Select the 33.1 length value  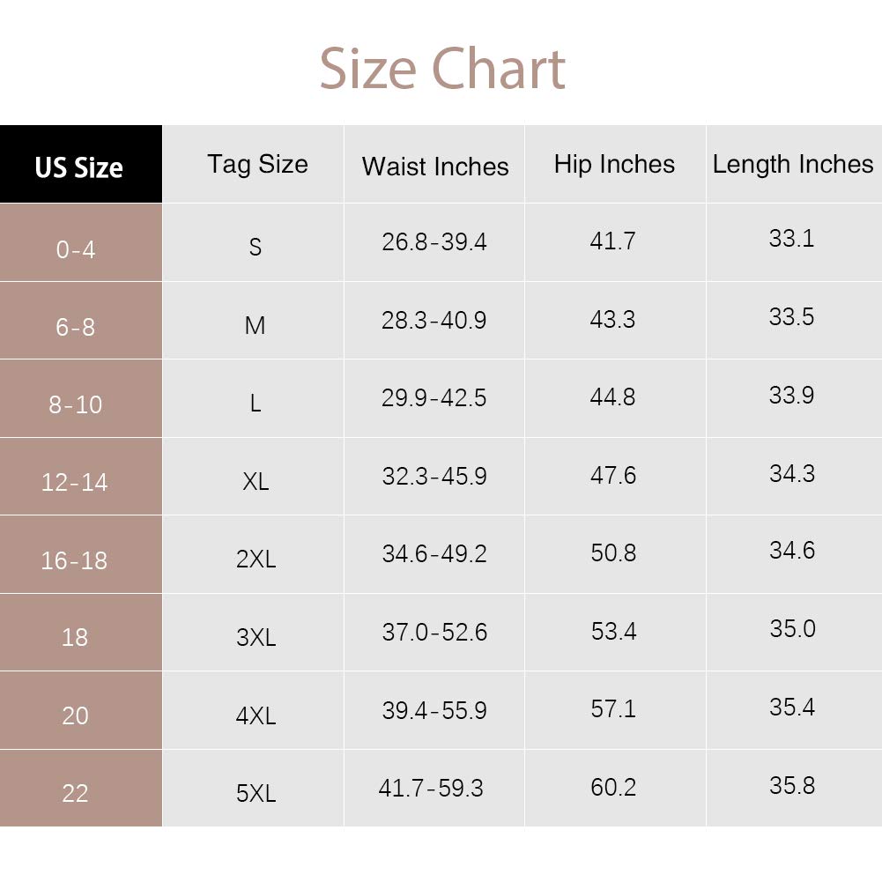tap(791, 239)
